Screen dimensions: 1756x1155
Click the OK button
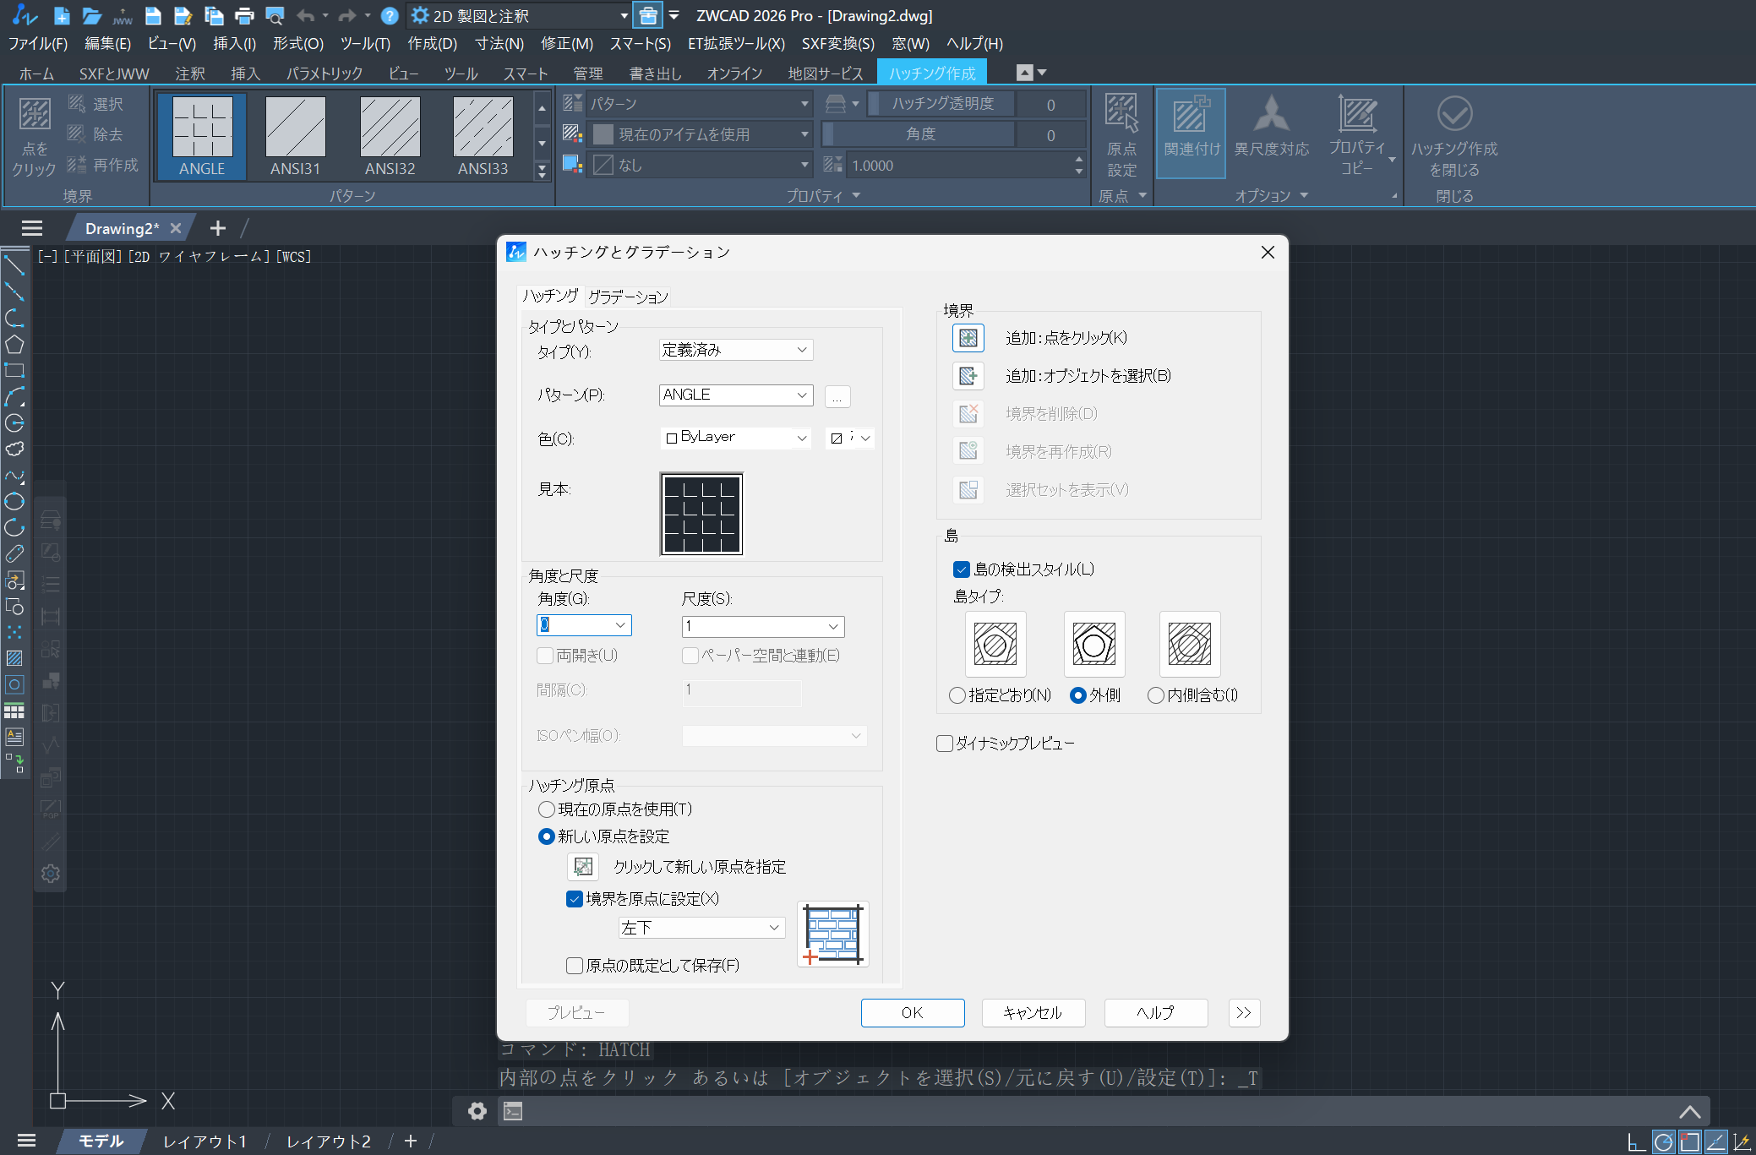tap(912, 1012)
